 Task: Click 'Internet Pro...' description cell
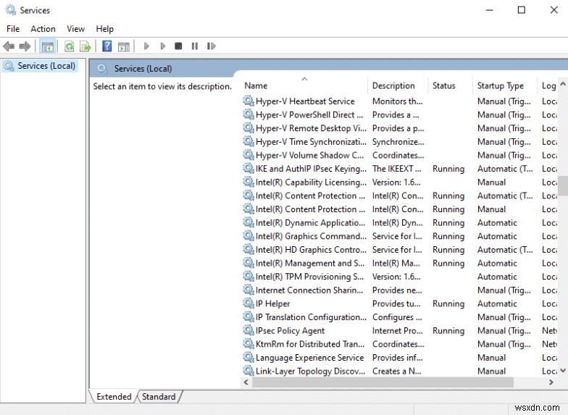click(397, 330)
